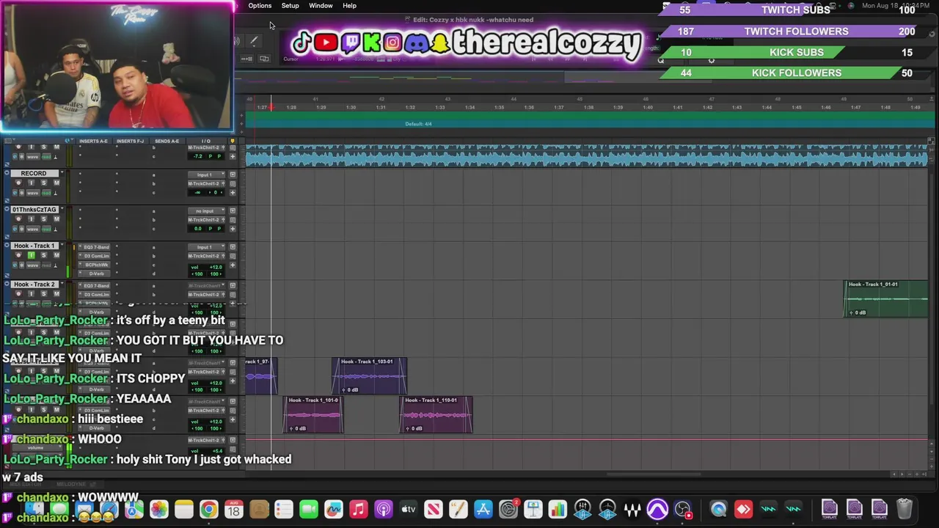Open track name menu arrow for Hook - Track 1

pos(62,246)
